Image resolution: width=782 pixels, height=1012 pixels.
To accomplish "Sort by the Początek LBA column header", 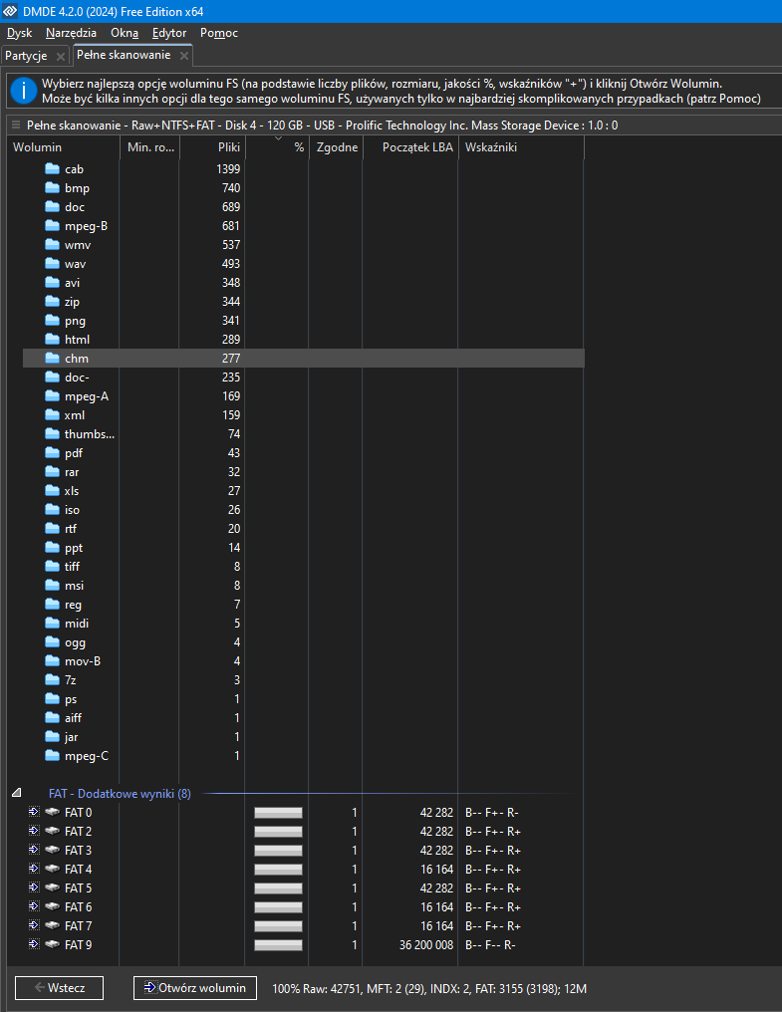I will (410, 147).
